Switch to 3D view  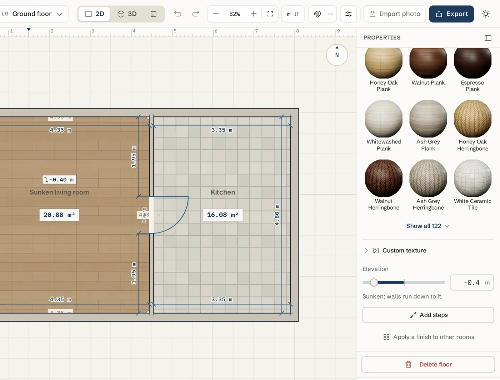click(127, 14)
